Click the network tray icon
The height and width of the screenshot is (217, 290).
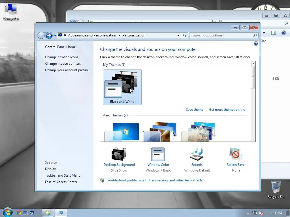point(255,213)
